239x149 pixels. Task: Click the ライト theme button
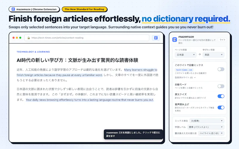[x=222, y=40]
